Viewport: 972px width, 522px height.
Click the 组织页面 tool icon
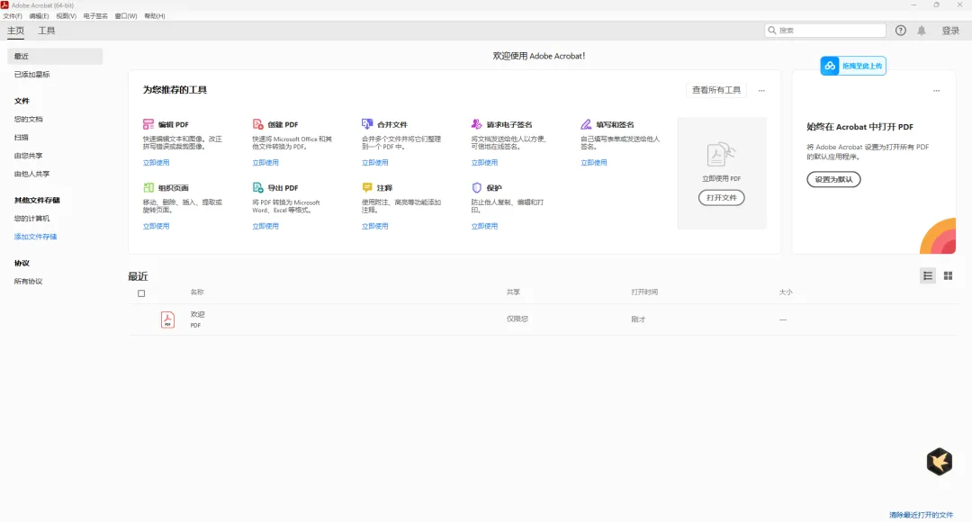[x=148, y=187]
